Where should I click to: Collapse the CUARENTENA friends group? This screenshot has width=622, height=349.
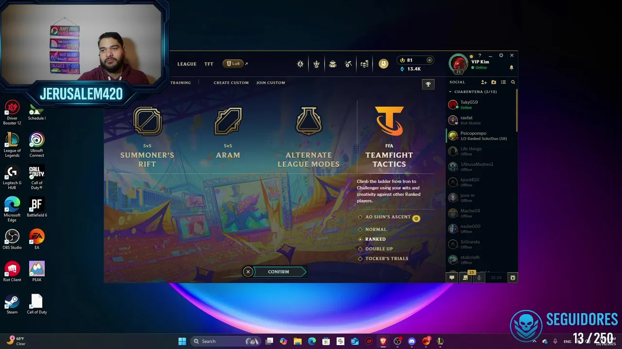point(450,92)
